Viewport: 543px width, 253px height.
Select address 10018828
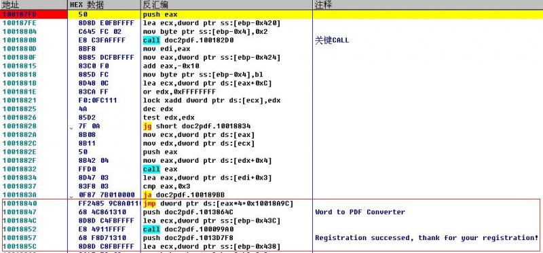pyautogui.click(x=20, y=126)
